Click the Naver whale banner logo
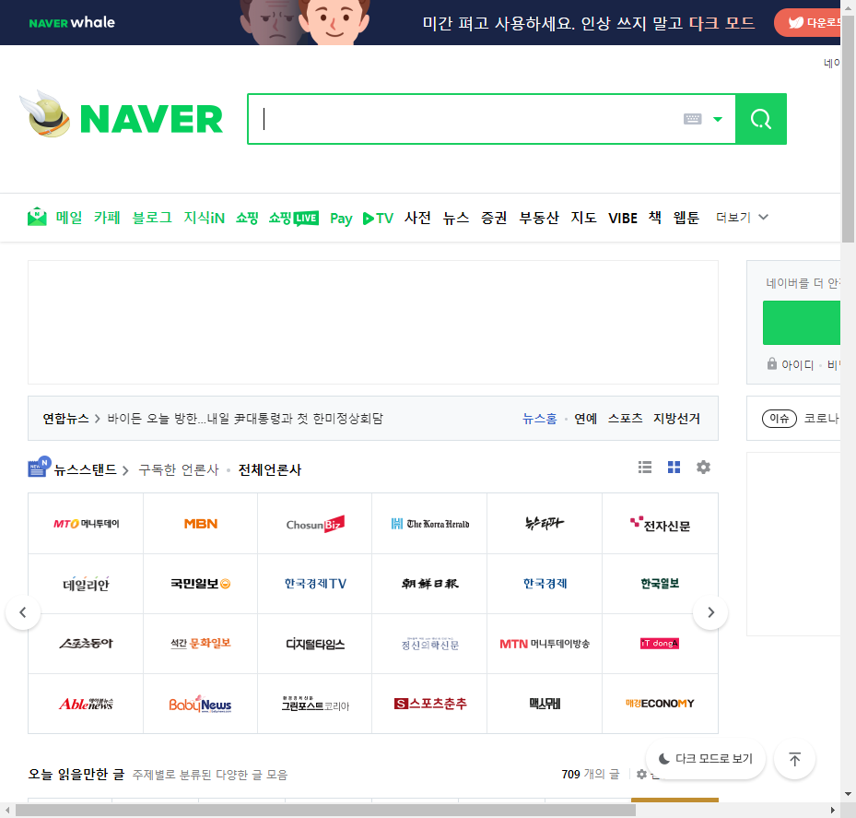Viewport: 856px width, 818px height. pos(72,22)
